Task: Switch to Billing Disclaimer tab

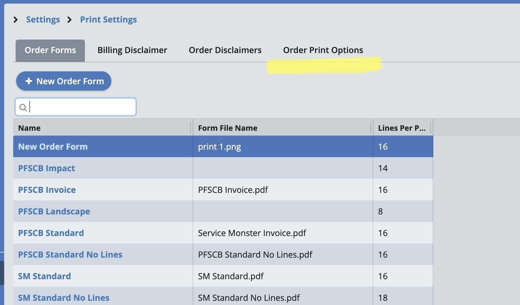Action: pyautogui.click(x=132, y=50)
